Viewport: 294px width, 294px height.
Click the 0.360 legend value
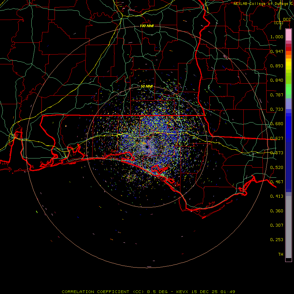coord(277,211)
